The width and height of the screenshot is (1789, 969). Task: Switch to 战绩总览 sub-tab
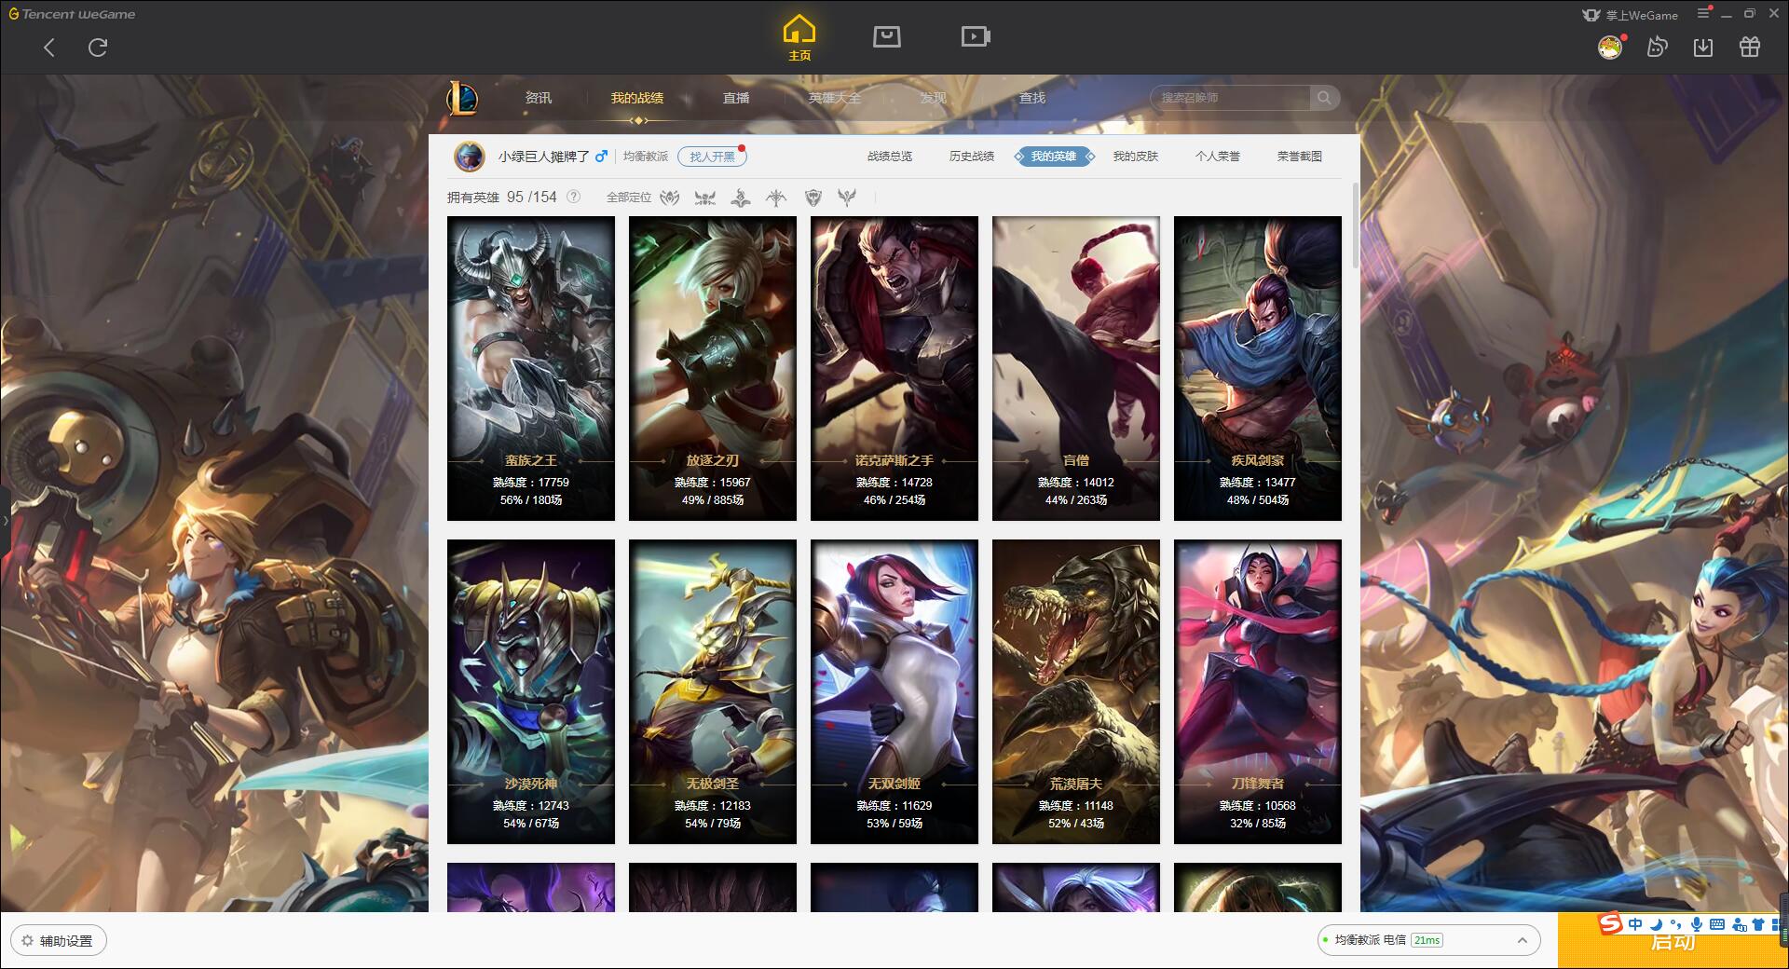click(890, 157)
